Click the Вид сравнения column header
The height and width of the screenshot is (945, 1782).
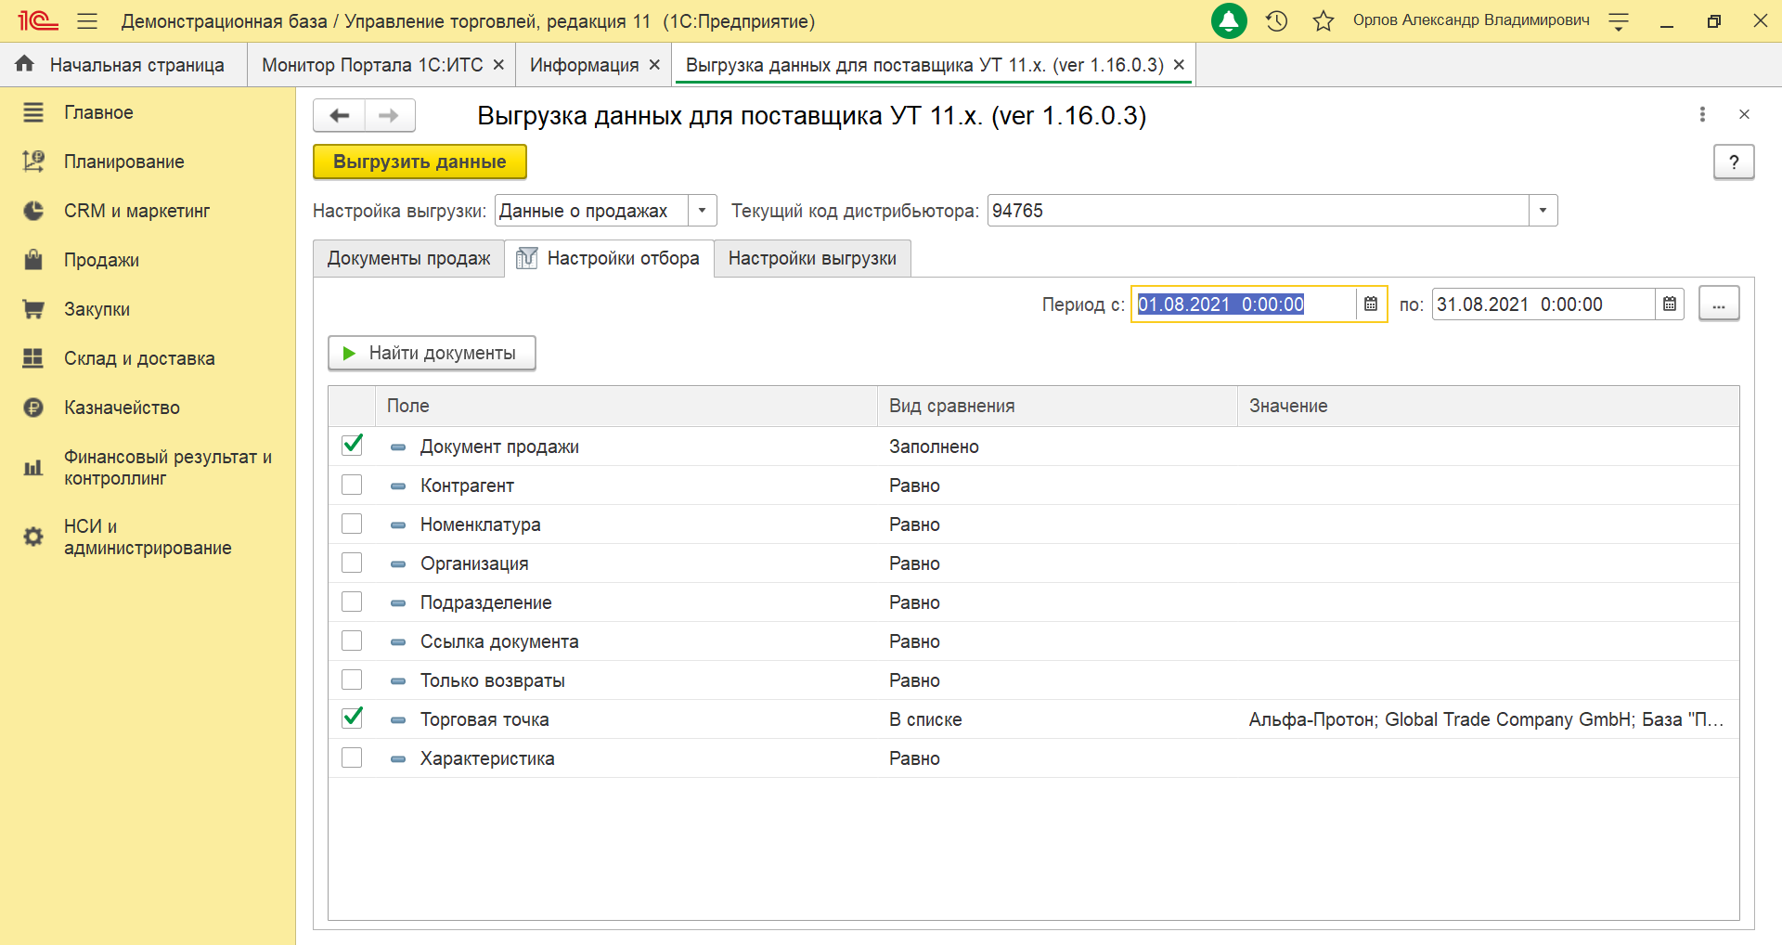pyautogui.click(x=1057, y=406)
